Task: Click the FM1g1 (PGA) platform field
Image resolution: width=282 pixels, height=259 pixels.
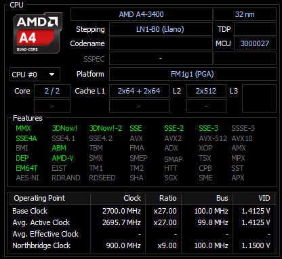Action: [x=193, y=74]
